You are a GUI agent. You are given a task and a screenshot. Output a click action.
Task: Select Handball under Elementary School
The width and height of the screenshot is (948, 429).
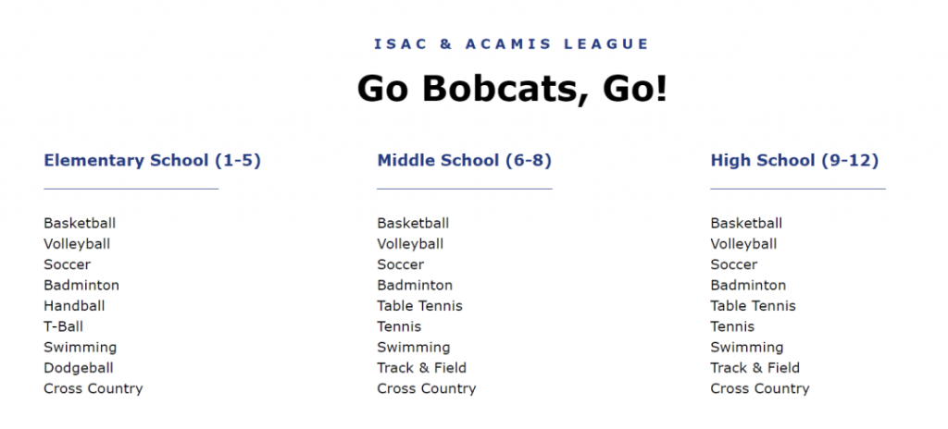[x=74, y=306]
